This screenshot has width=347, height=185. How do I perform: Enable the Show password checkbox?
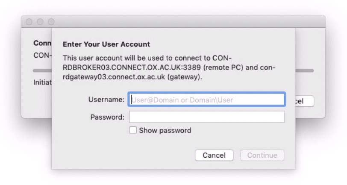133,130
